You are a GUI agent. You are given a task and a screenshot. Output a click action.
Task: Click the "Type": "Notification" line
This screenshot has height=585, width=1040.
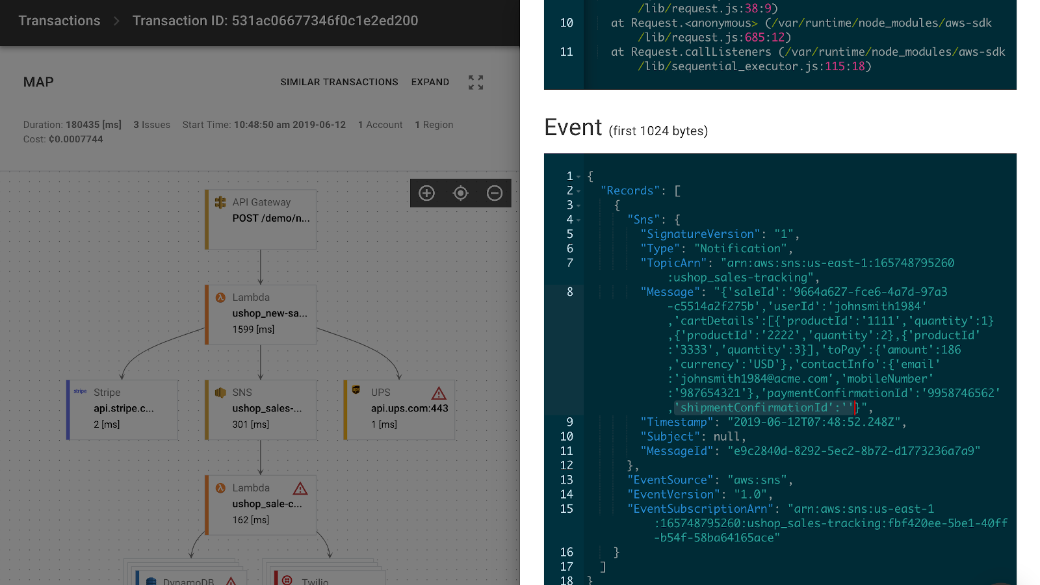(716, 248)
